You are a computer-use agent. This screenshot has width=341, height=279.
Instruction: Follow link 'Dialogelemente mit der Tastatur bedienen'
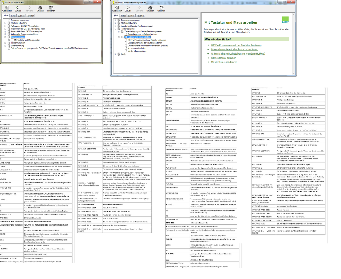(x=235, y=49)
